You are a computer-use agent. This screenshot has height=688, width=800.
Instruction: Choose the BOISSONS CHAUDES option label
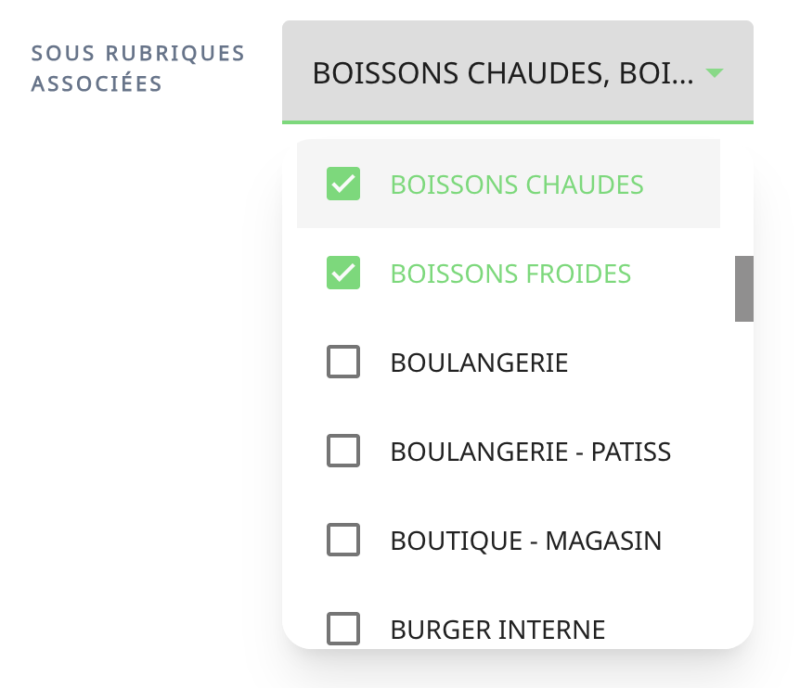click(517, 185)
